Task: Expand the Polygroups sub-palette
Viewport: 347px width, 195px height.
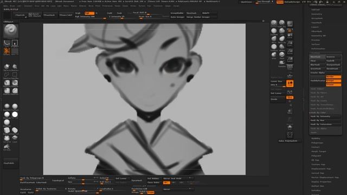Action: point(317,143)
